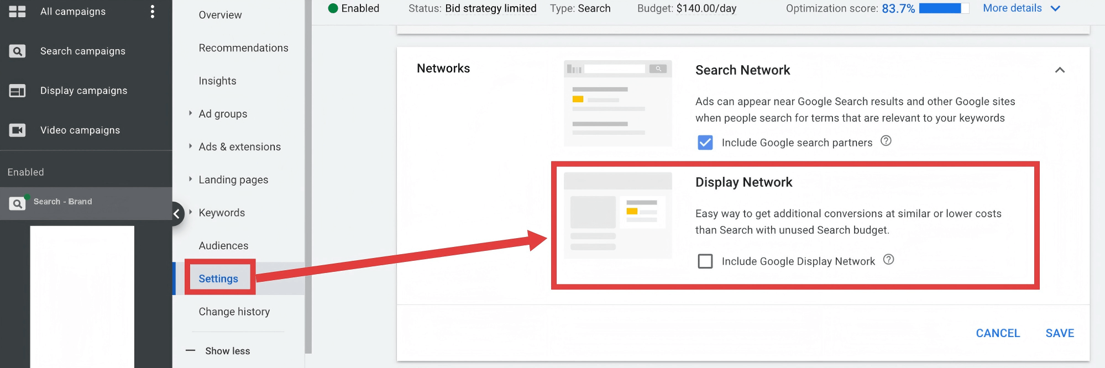Go to the Recommendations page
Image resolution: width=1105 pixels, height=368 pixels.
tap(243, 48)
